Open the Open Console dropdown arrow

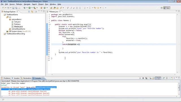pos(174,78)
